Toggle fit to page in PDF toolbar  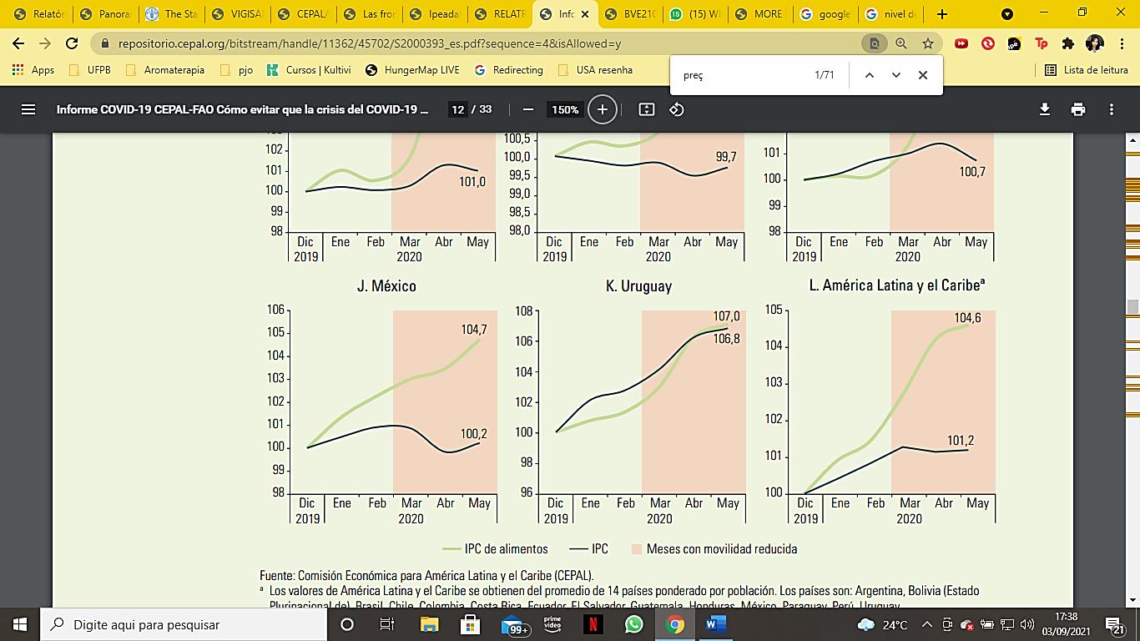click(x=646, y=109)
